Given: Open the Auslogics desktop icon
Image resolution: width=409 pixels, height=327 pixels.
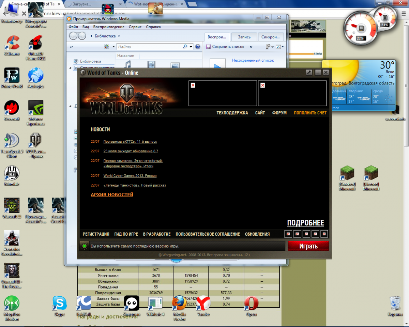Looking at the screenshot, I should tap(36, 78).
